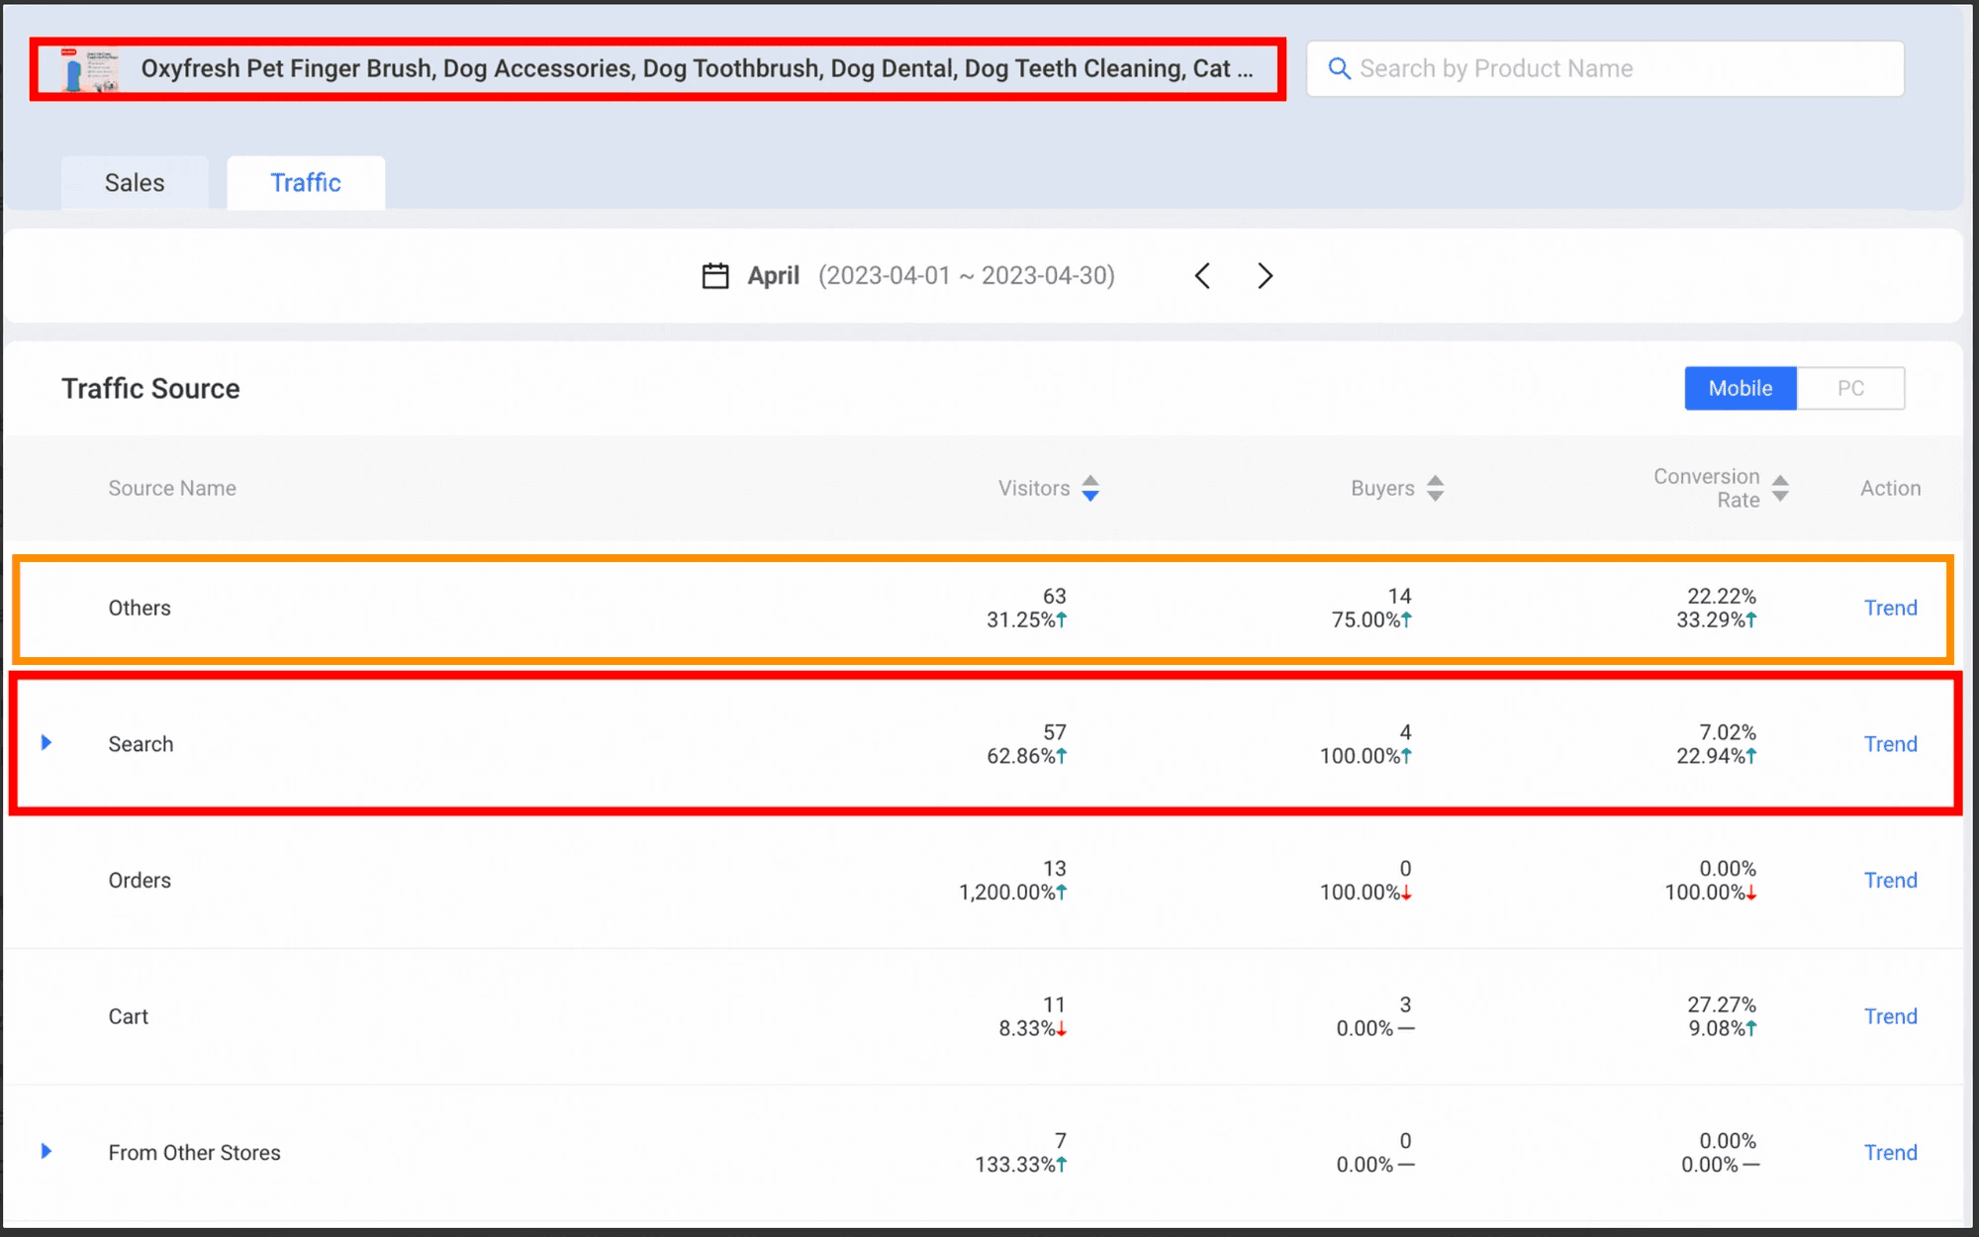Switch traffic view to Mobile
Screen dimensions: 1979x1237
1740,389
